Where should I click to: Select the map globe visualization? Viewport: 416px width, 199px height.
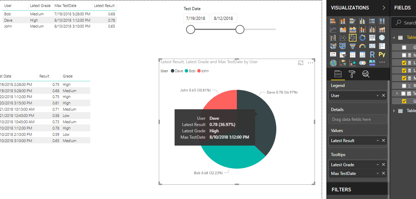(x=382, y=38)
